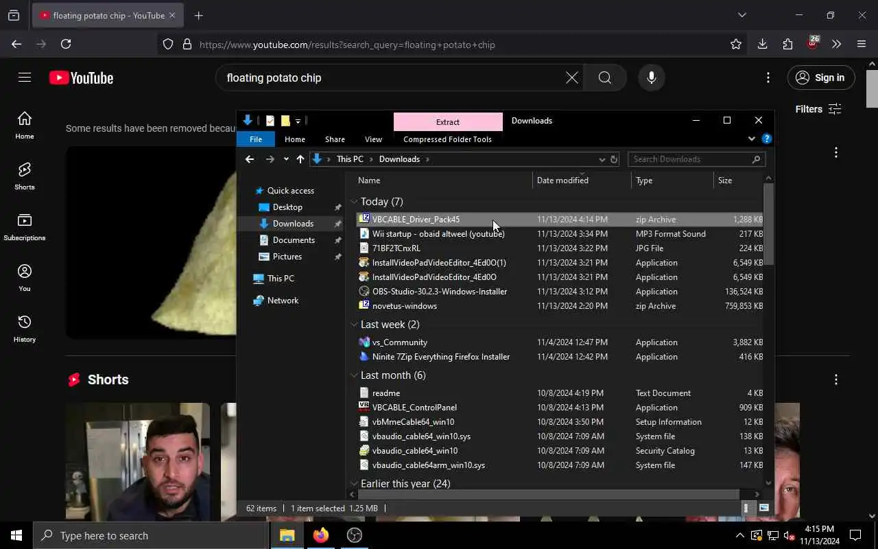Viewport: 878px width, 549px height.
Task: Open Firefox downloads panel
Action: click(762, 44)
